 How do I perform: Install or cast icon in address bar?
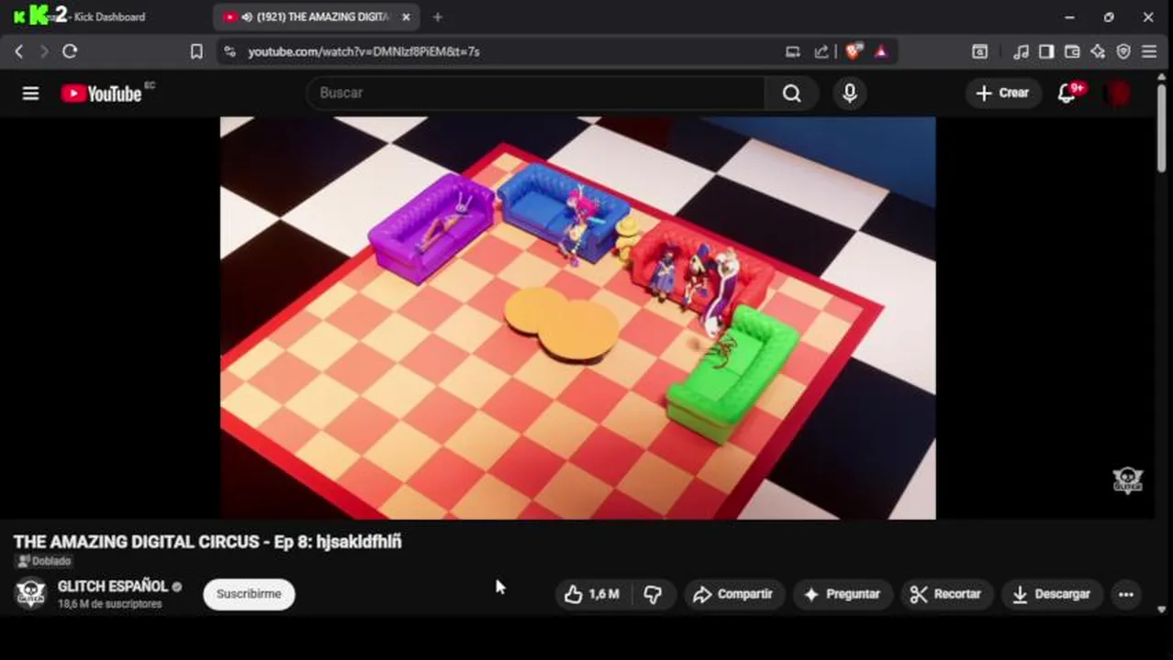point(792,51)
